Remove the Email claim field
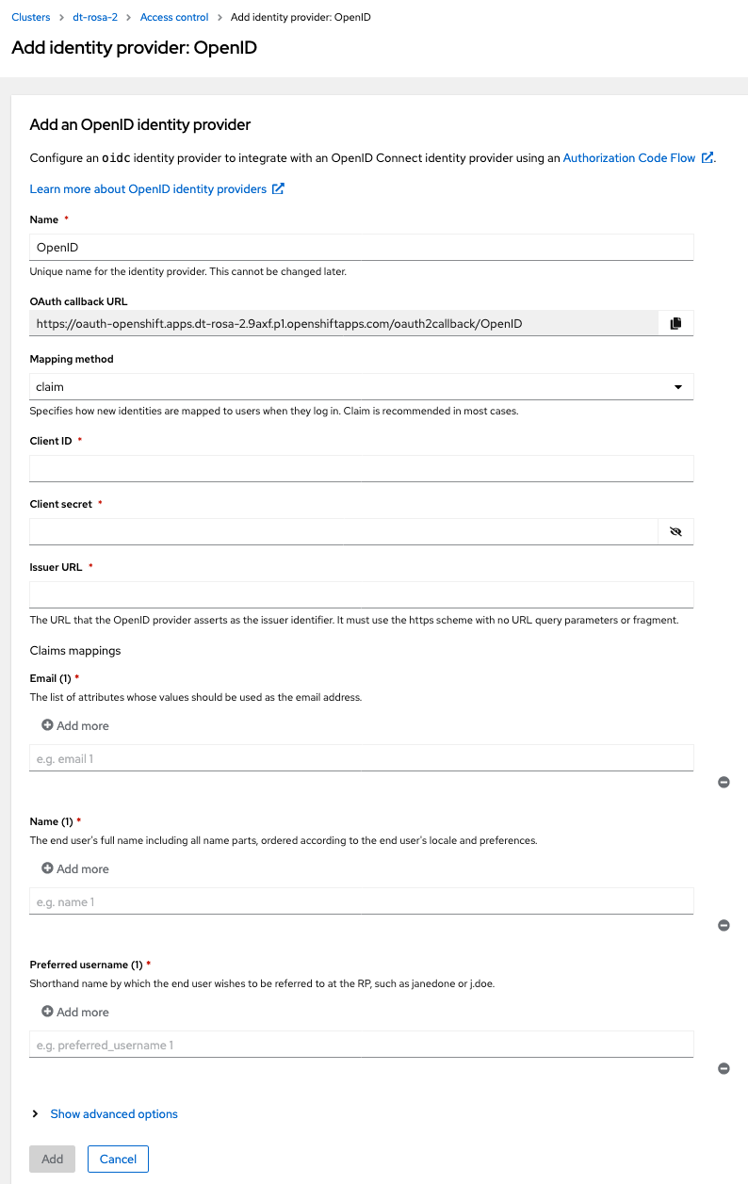Viewport: 748px width, 1184px height. click(724, 782)
